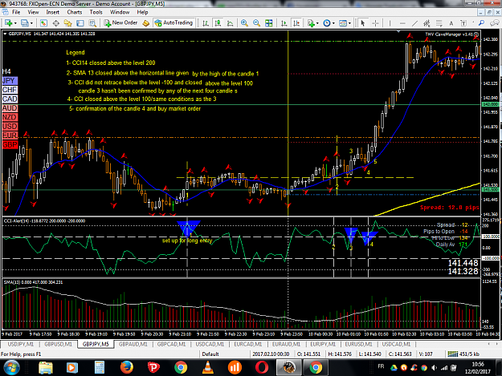
Task: Switch chart to candlesticks mode
Action: 218,23
